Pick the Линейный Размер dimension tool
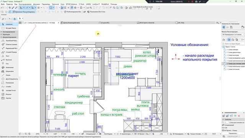The width and height of the screenshot is (245, 138). pos(9,41)
